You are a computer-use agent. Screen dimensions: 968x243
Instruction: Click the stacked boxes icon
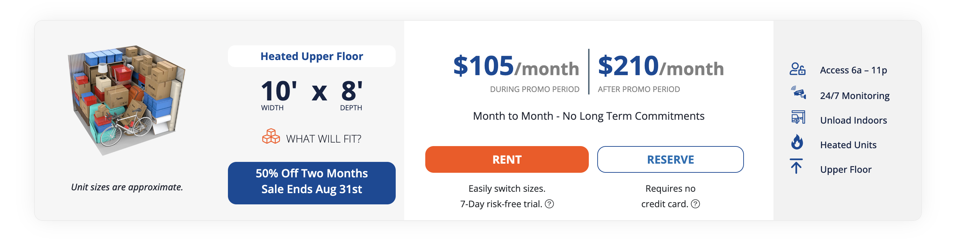click(271, 137)
